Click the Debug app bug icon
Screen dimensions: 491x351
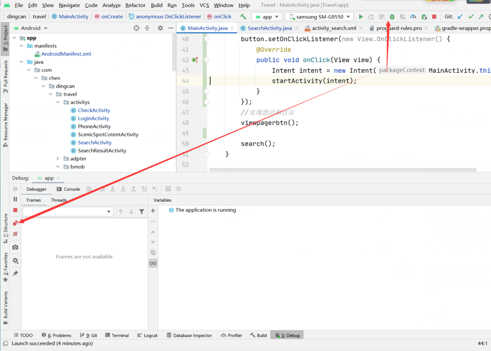[392, 16]
